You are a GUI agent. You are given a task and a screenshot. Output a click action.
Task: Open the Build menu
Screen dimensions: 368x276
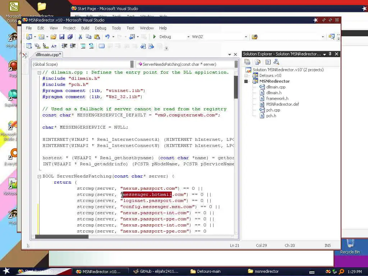pyautogui.click(x=85, y=28)
